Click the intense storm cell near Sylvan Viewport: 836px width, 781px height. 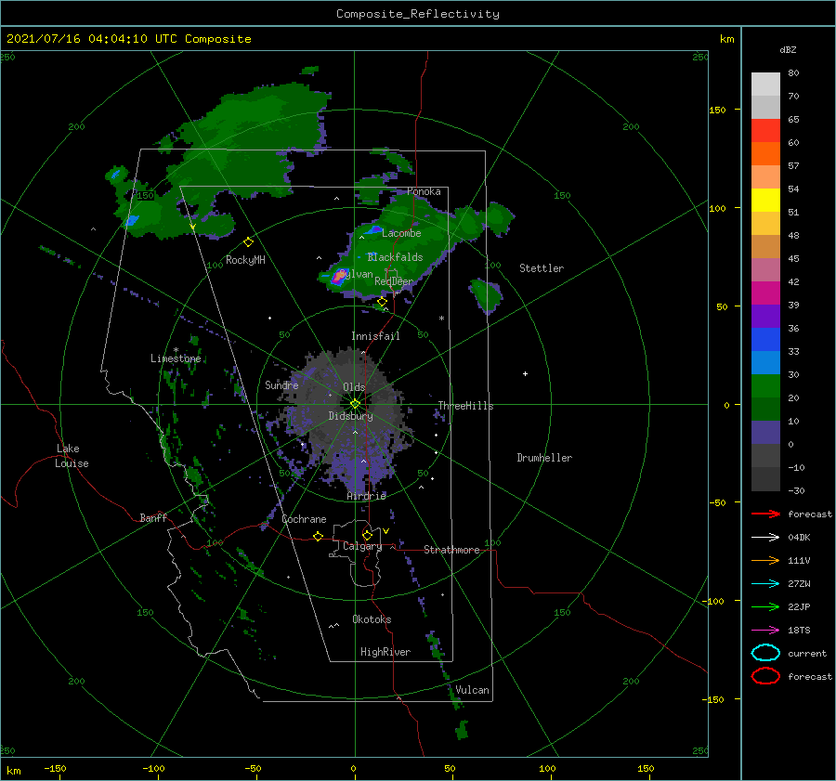[338, 277]
